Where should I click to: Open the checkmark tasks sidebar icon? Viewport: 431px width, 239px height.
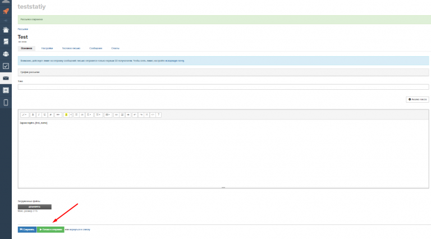(x=6, y=66)
